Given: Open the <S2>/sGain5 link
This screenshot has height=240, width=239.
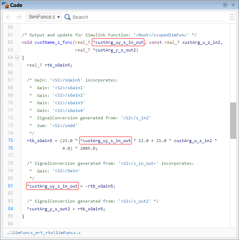Looking at the screenshot, I should 66,80.
